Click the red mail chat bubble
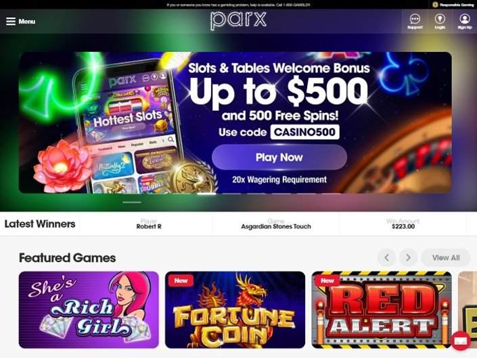The width and height of the screenshot is (477, 358). (x=461, y=340)
